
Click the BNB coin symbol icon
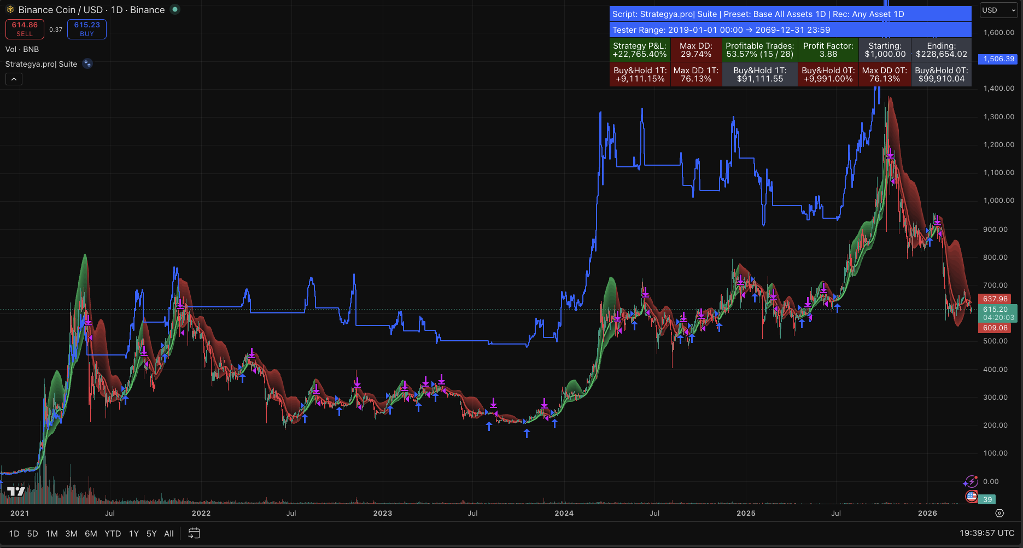pos(10,10)
